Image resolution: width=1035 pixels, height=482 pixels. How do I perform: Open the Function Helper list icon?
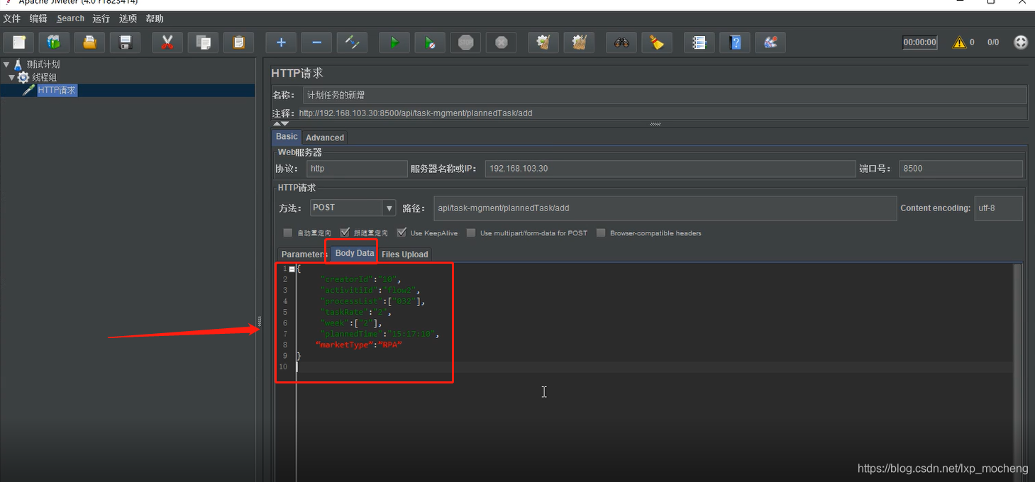[x=699, y=43]
